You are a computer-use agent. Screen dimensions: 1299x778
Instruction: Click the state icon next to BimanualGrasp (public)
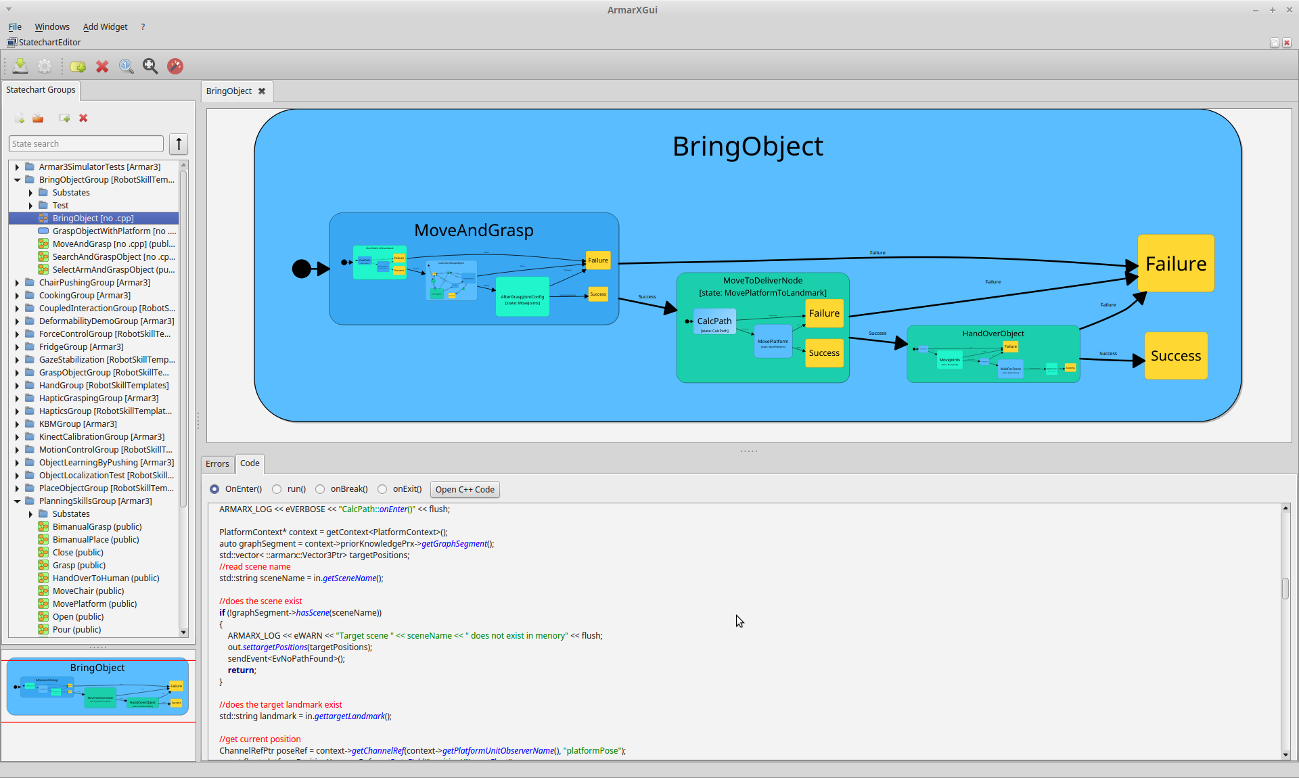tap(43, 526)
